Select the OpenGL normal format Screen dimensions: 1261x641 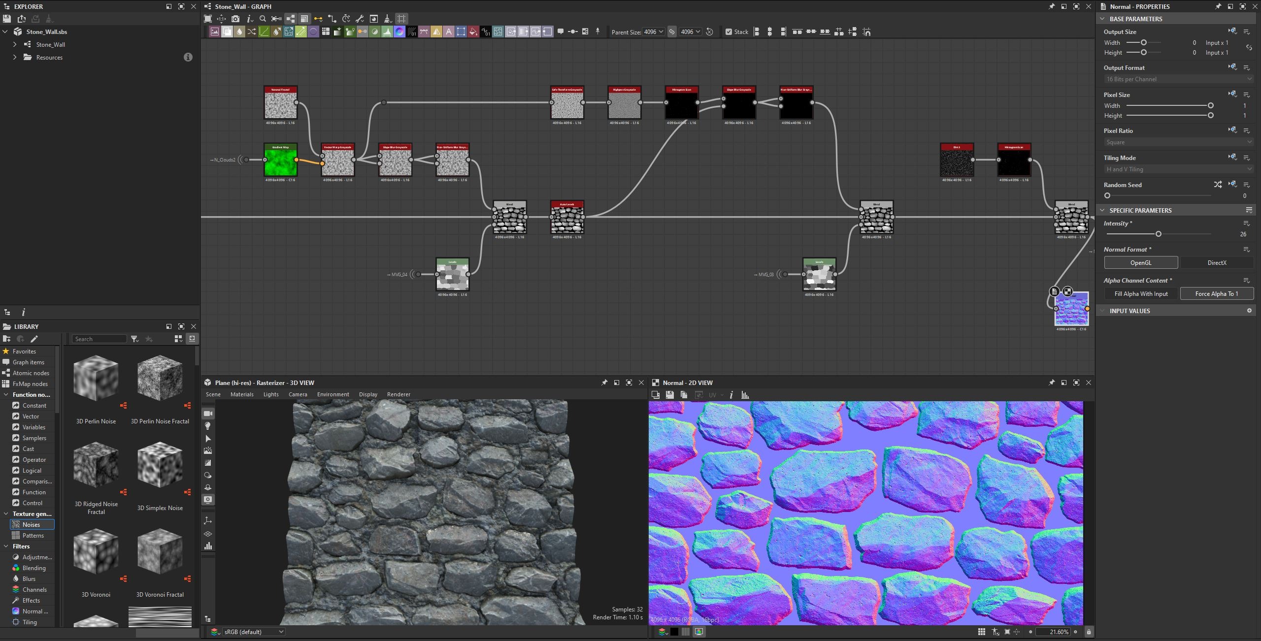[1141, 262]
